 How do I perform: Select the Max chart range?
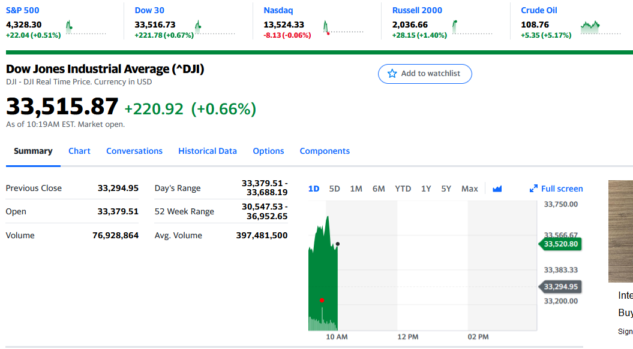click(470, 189)
